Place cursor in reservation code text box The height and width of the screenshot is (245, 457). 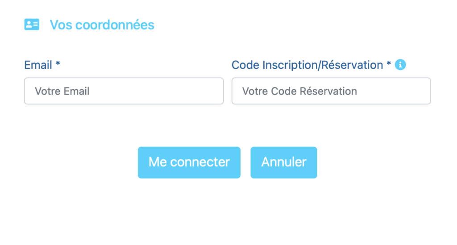(331, 91)
